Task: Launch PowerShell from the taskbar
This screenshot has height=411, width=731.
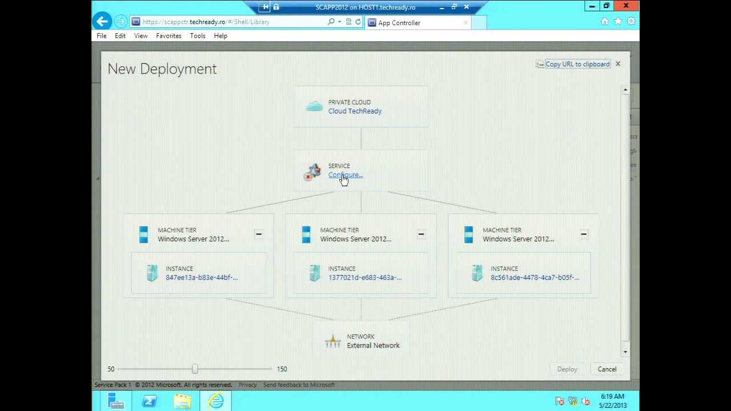Action: click(x=150, y=401)
